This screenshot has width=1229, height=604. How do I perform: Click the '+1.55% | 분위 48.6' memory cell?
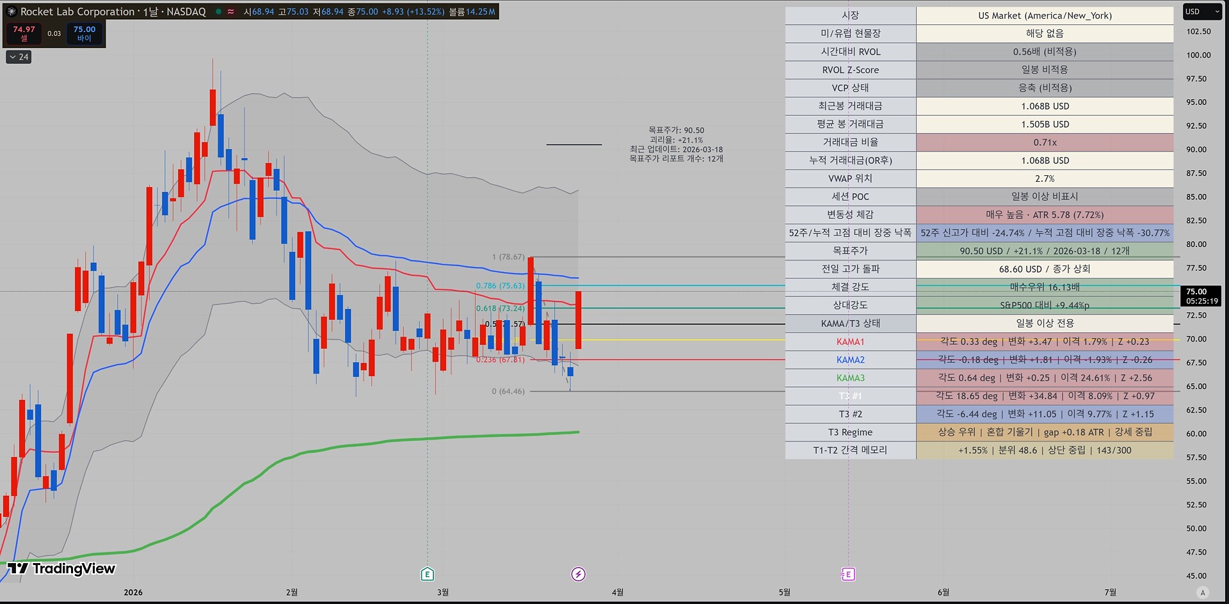click(1045, 450)
